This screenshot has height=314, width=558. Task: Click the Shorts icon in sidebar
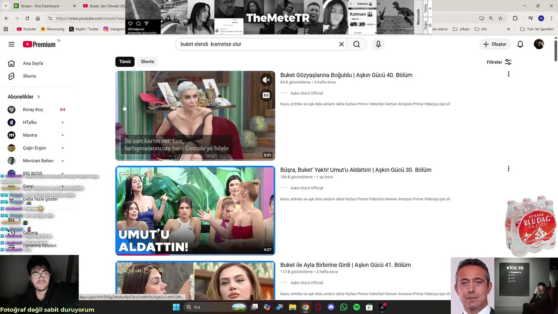click(11, 76)
